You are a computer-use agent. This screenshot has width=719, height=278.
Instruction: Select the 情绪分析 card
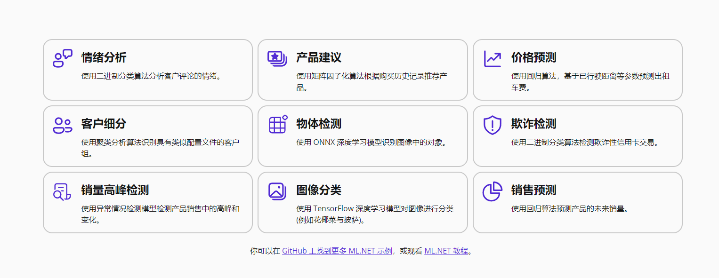coord(147,70)
